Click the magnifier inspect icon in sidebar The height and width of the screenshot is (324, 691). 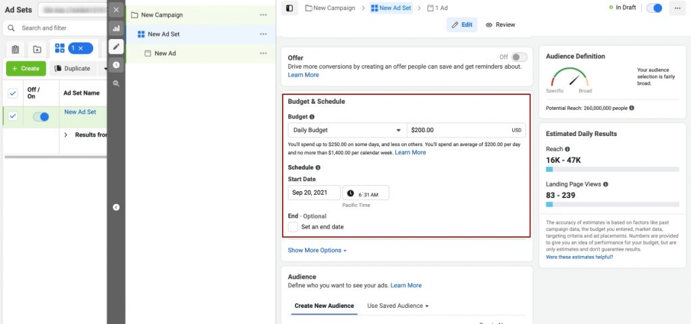116,83
